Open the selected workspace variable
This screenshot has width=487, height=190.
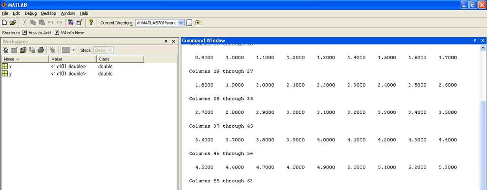(x=14, y=50)
